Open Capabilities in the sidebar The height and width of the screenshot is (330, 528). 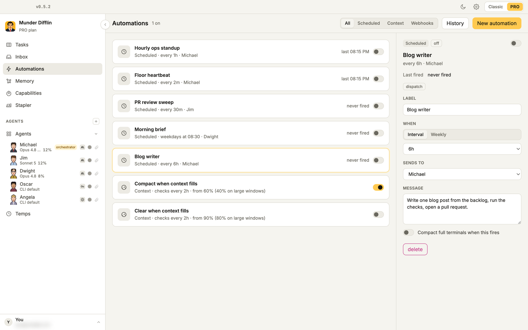[52, 93]
